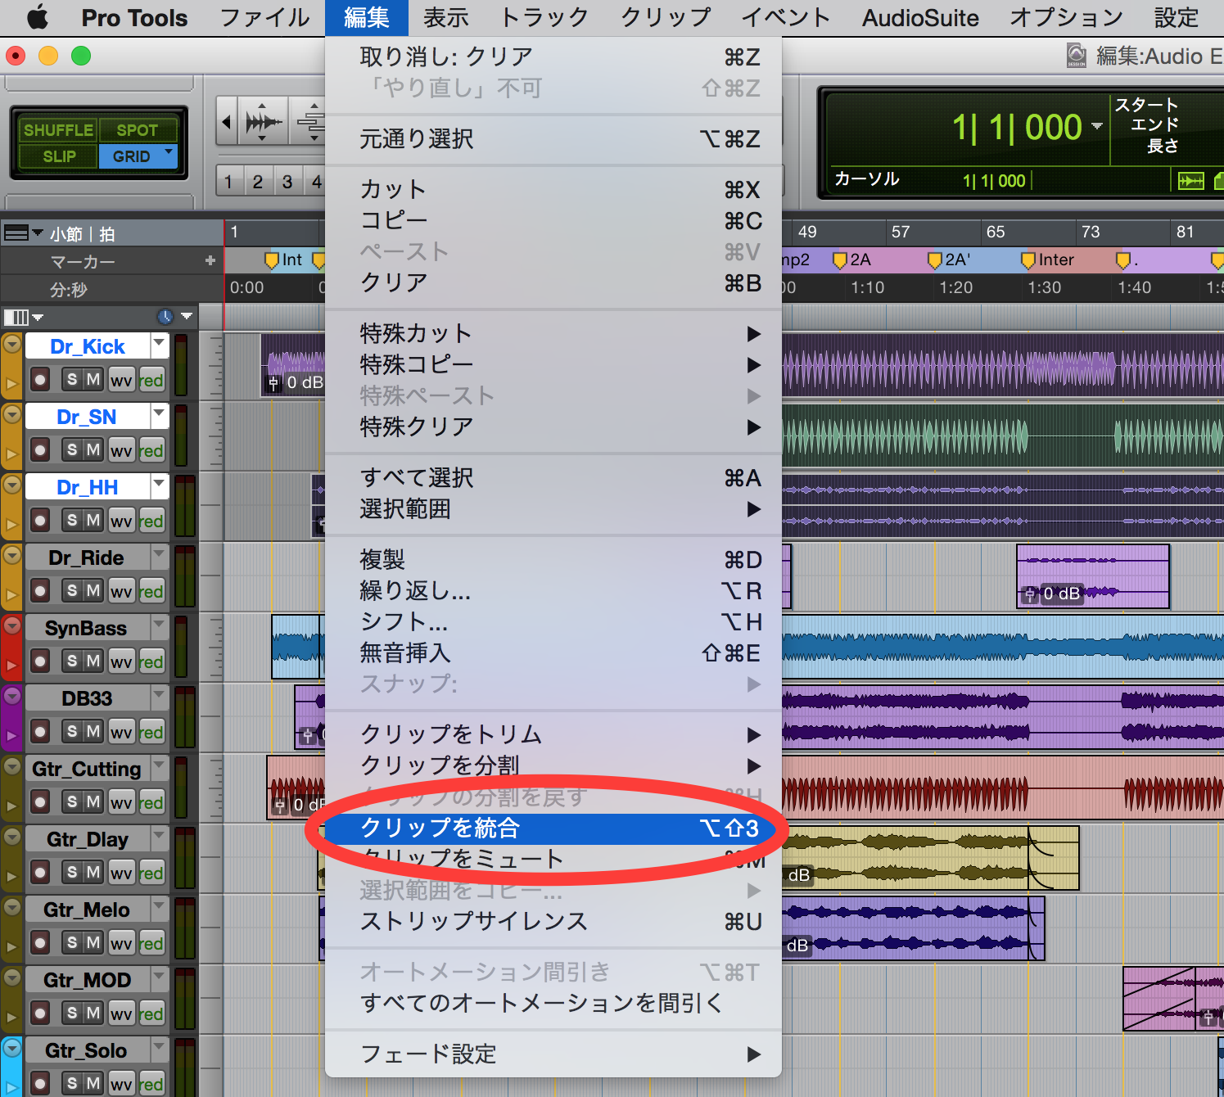
Task: Open main counter format dropdown arrow
Action: (x=1097, y=126)
